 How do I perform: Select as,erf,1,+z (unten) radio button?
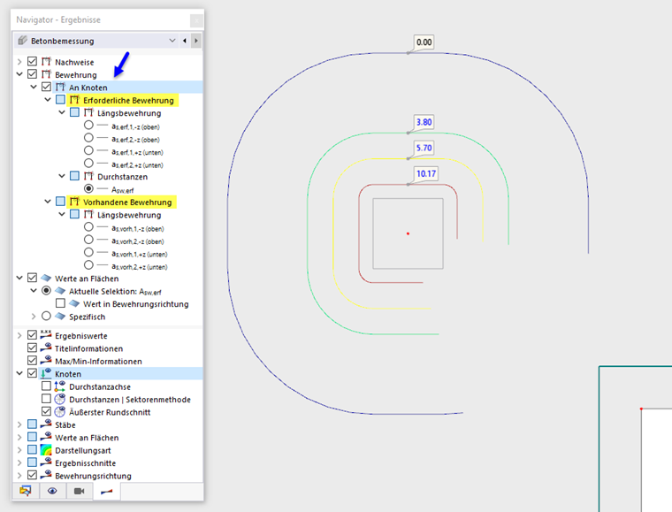(88, 151)
